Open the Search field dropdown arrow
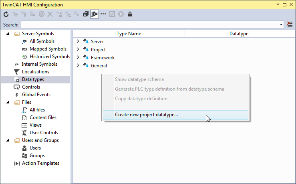The width and height of the screenshot is (296, 184). click(x=281, y=25)
